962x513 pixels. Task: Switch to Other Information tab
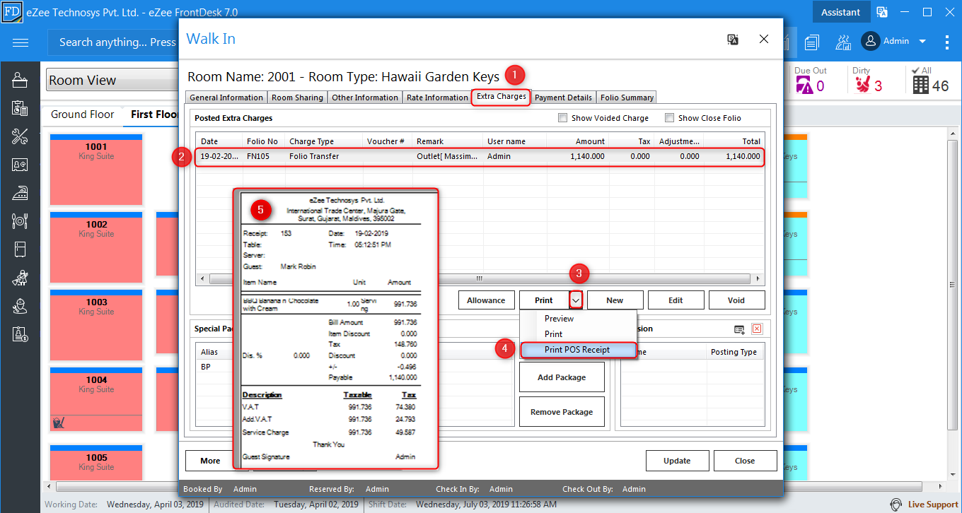pos(365,98)
